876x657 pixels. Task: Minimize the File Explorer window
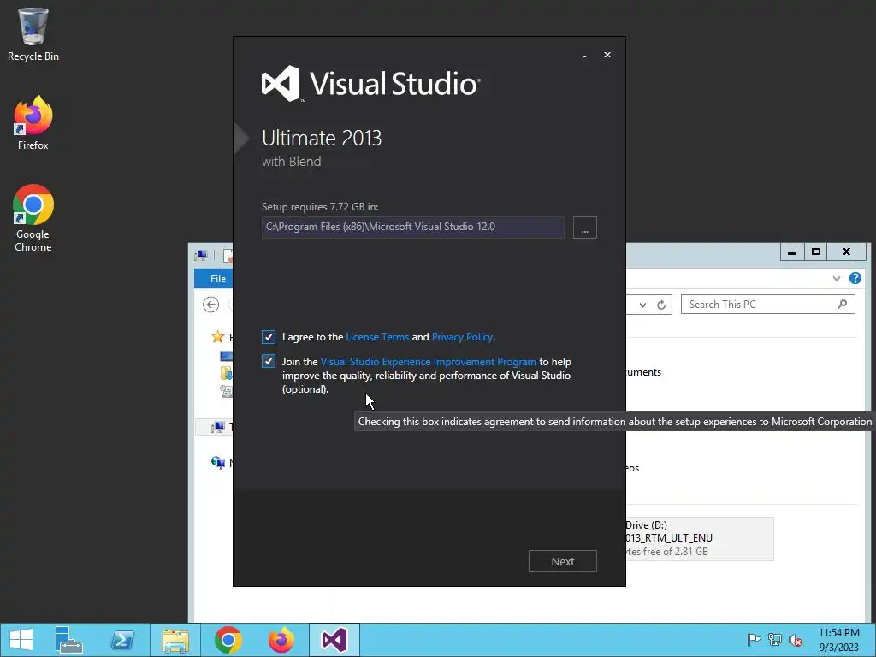pos(792,252)
